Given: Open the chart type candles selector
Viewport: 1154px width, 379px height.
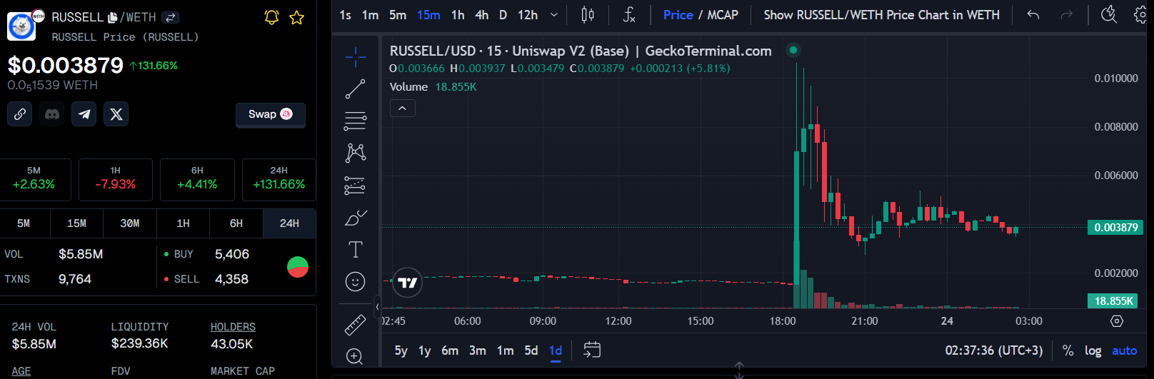Looking at the screenshot, I should pyautogui.click(x=588, y=15).
